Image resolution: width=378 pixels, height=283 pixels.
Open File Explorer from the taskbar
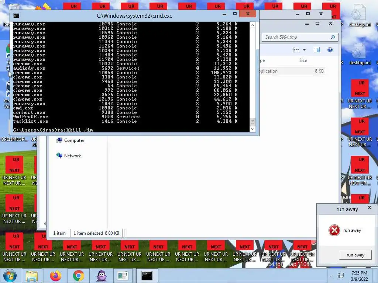32,276
